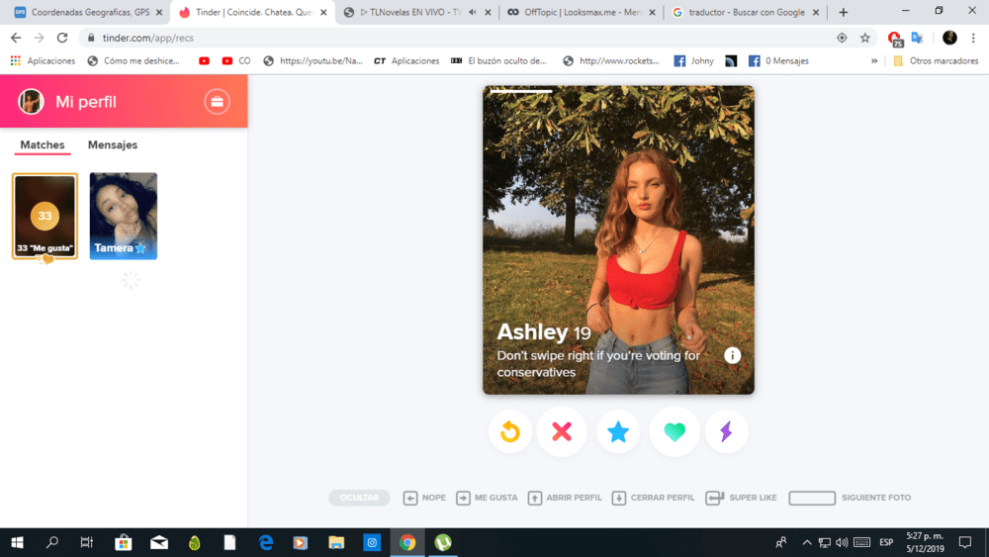This screenshot has width=989, height=557.
Task: Open the Windows notification center
Action: click(965, 542)
